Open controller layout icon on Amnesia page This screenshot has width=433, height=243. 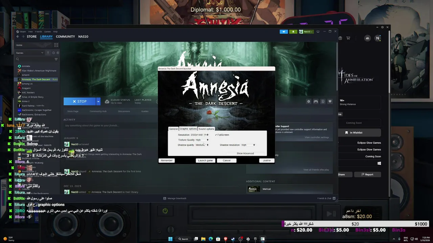point(316,101)
